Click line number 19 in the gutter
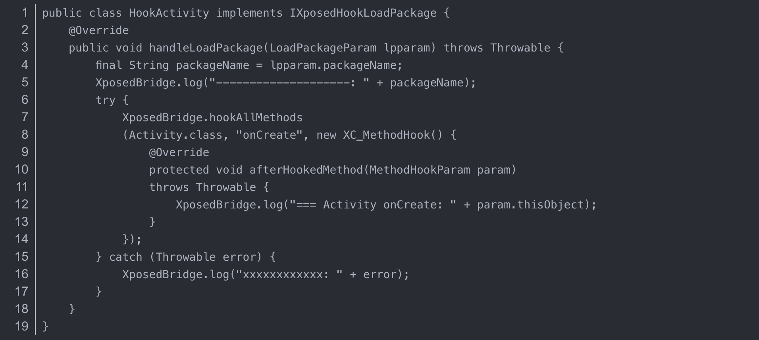 [x=21, y=327]
